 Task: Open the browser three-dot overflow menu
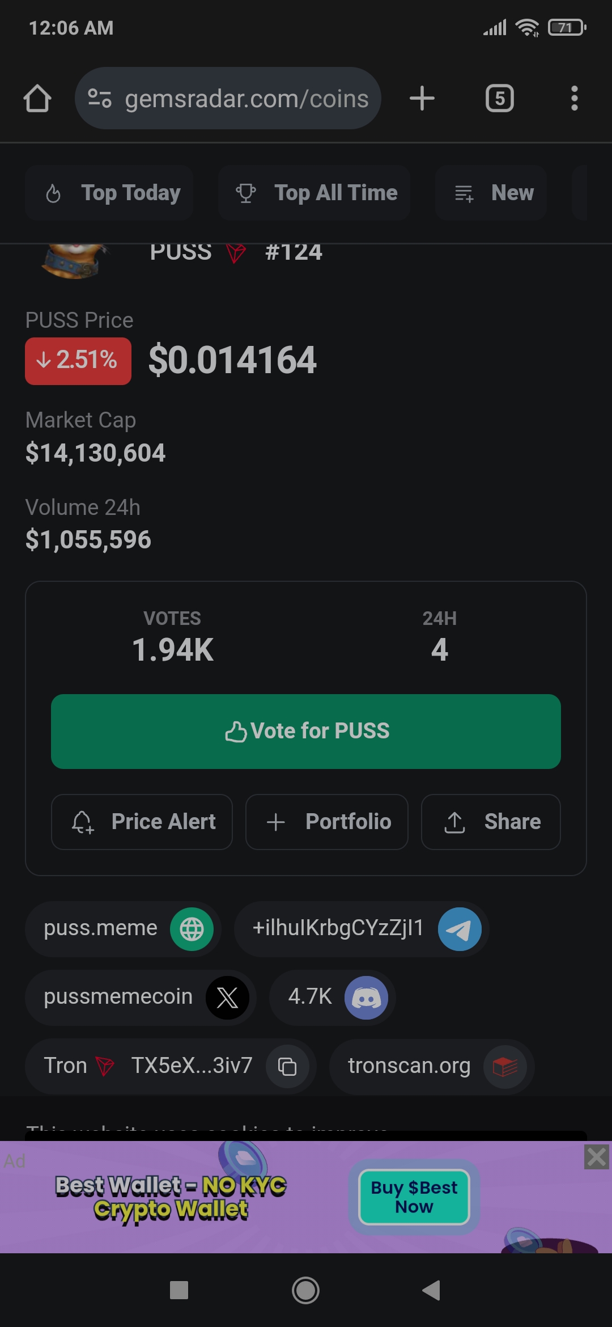coord(574,99)
